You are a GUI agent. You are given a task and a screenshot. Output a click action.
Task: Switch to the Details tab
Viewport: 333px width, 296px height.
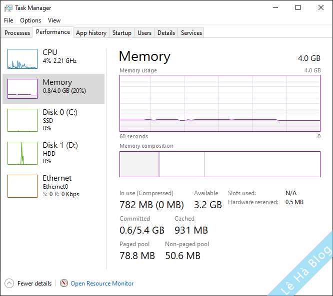(166, 33)
